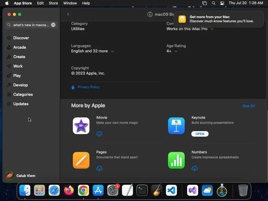Screen dimensions: 268x201
Task: Open Visual Studio from the Dock
Action: tap(193, 190)
